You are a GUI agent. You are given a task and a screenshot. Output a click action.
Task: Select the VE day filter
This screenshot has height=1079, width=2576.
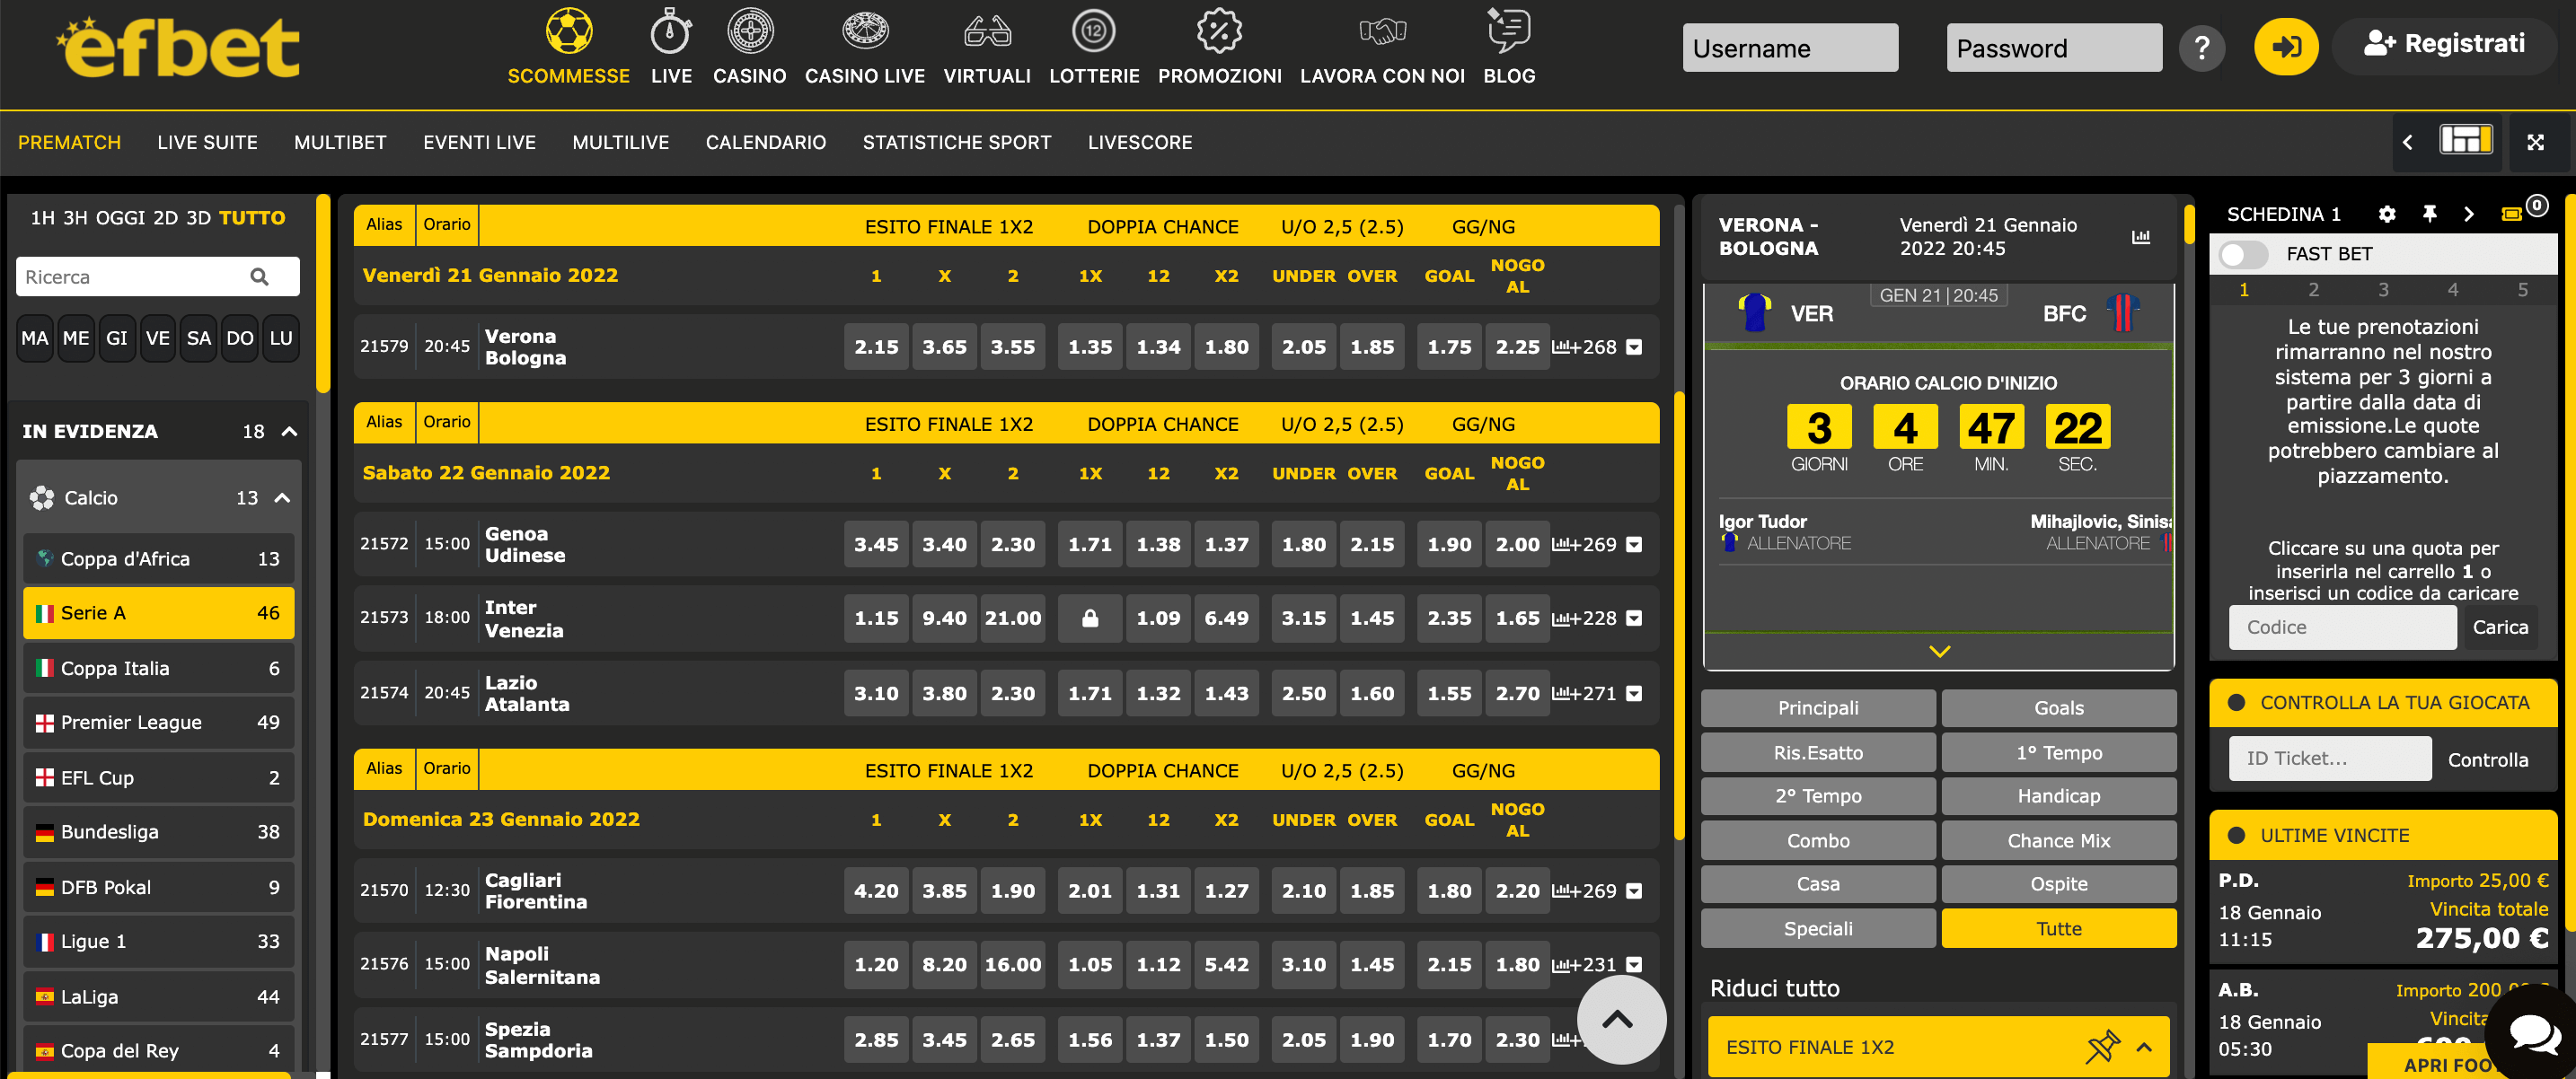(158, 338)
